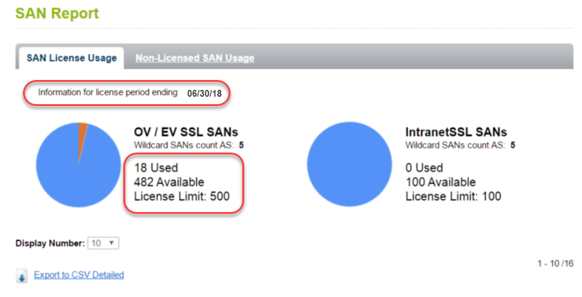Click the '0 Used' IntranetSSL value
Screen dimensions: 582x297
tap(424, 168)
